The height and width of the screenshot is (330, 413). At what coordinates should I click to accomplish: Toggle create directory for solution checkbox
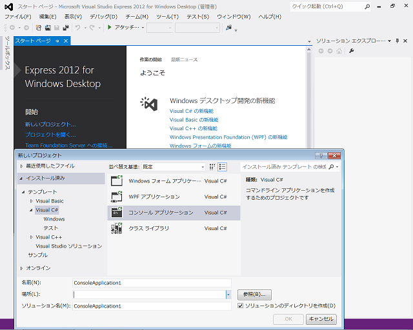click(240, 306)
